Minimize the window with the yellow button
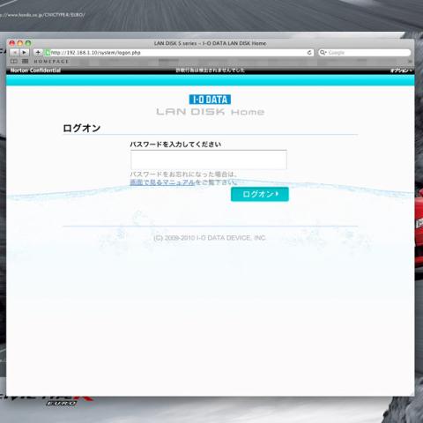Screen dimensions: 423x423 (20, 43)
